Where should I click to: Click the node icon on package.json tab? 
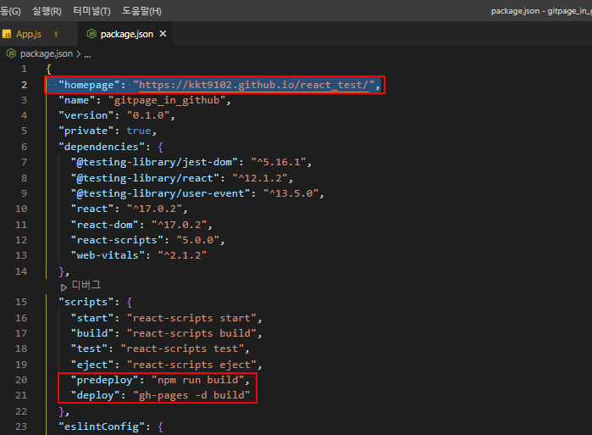(91, 34)
